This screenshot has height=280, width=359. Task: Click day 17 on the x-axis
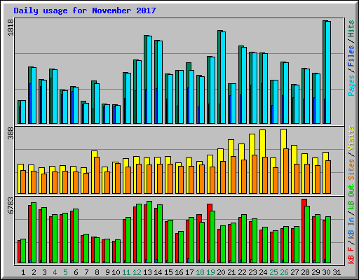pos(189,272)
